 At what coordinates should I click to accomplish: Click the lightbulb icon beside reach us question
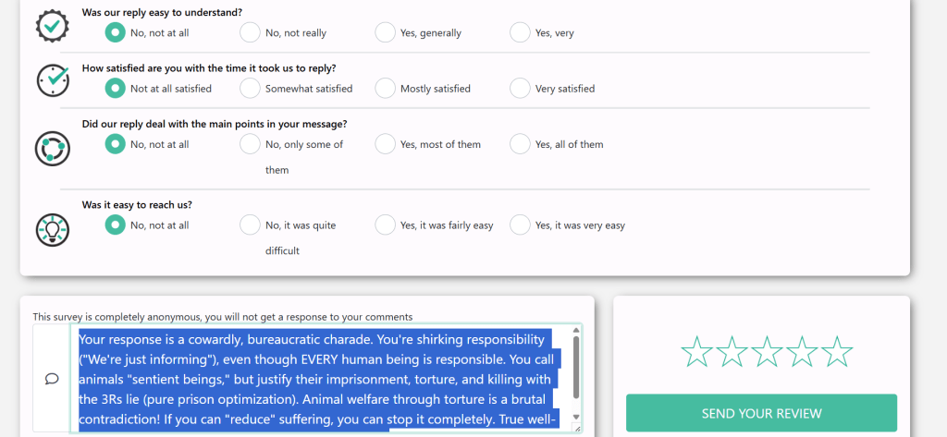[52, 228]
